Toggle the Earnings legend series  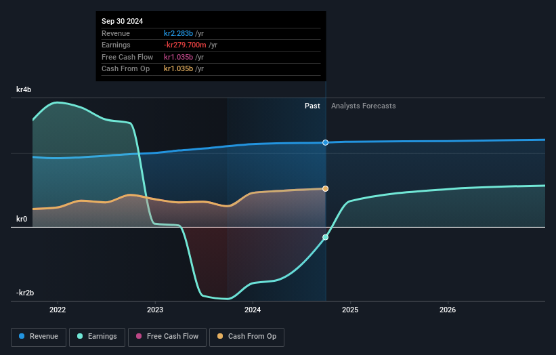[x=97, y=337]
